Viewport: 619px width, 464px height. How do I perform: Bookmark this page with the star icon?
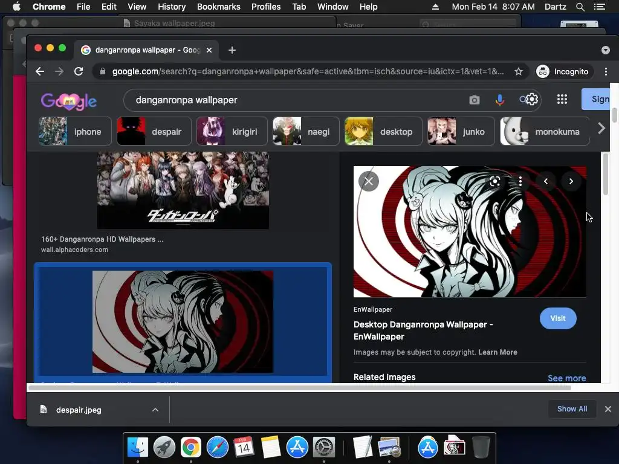click(x=518, y=71)
